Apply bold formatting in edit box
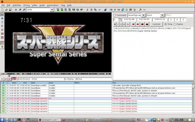This screenshot has width=195, height=122. point(115,24)
